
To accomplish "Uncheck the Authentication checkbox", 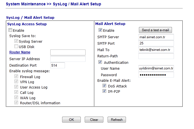I will pyautogui.click(x=100, y=62).
